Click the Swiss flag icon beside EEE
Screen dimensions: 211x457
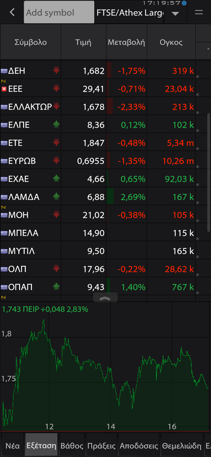(x=3, y=88)
